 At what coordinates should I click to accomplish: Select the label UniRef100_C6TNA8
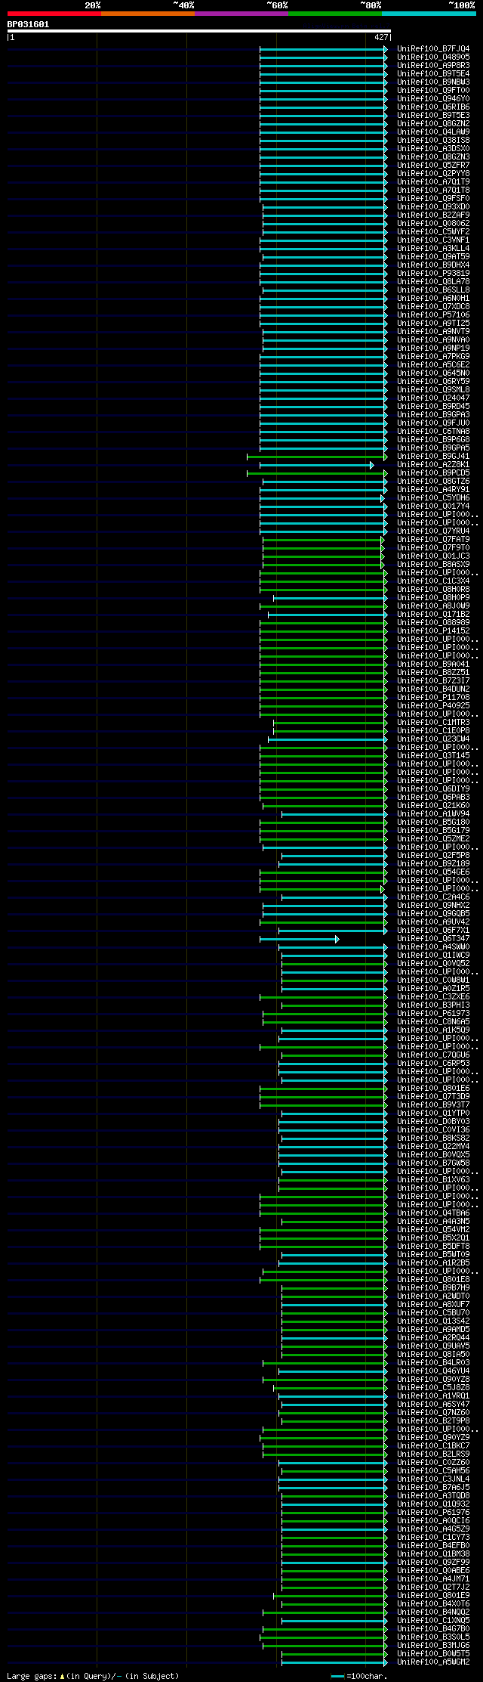(x=433, y=431)
